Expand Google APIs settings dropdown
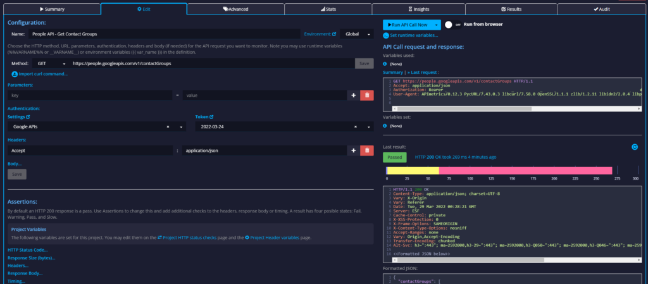This screenshot has height=284, width=648. [x=181, y=127]
